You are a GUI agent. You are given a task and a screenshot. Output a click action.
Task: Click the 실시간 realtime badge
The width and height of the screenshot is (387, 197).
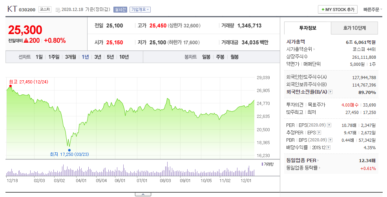(x=120, y=10)
